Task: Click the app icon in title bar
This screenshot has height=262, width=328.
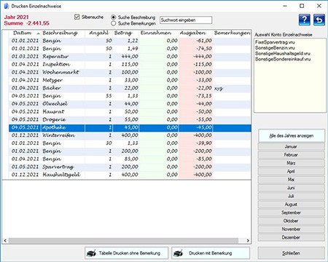Action: click(x=7, y=6)
